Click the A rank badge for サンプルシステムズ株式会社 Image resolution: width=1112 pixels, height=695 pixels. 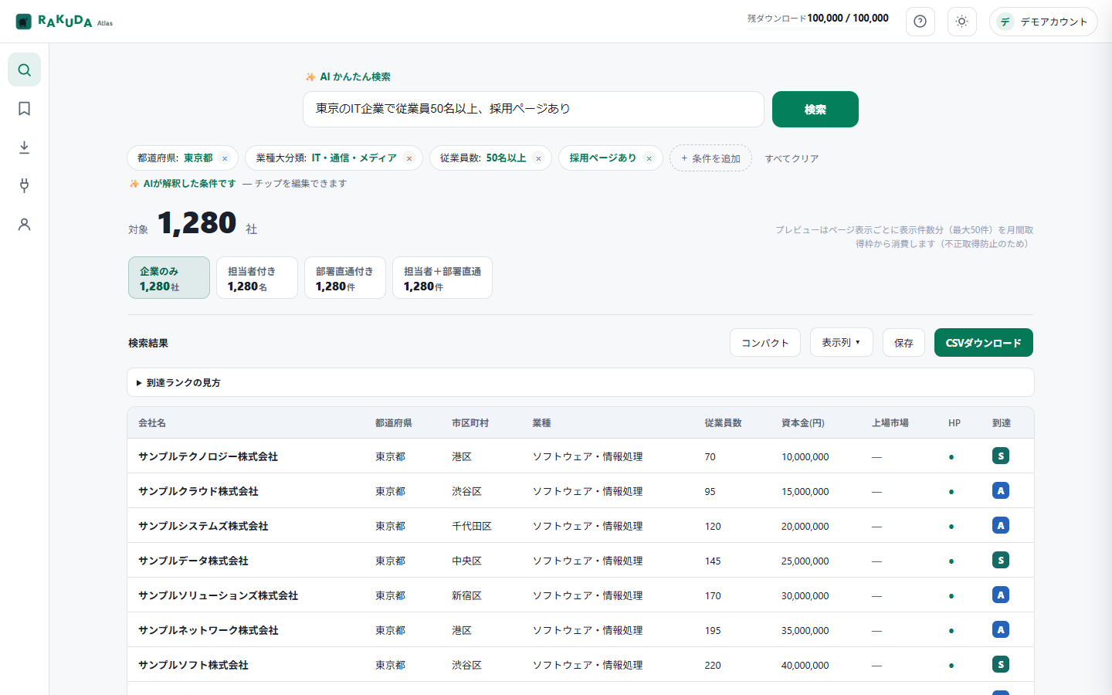[x=1001, y=525]
